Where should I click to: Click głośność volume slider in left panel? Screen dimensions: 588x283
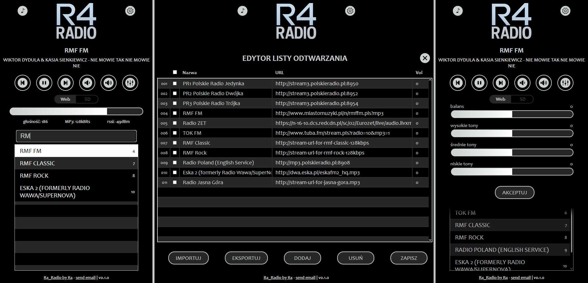click(x=76, y=112)
